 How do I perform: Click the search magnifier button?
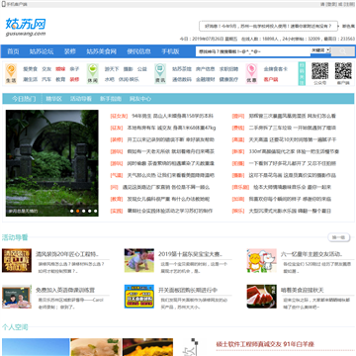click(343, 51)
